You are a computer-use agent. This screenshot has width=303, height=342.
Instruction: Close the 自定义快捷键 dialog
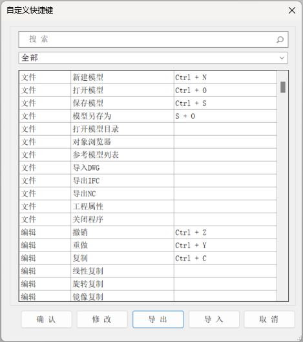(292, 10)
